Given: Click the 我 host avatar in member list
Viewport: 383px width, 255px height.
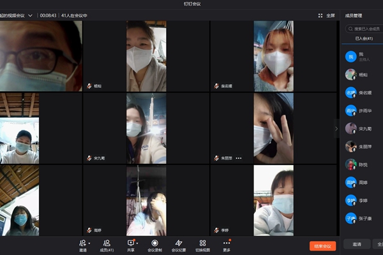Looking at the screenshot, I should pos(350,57).
